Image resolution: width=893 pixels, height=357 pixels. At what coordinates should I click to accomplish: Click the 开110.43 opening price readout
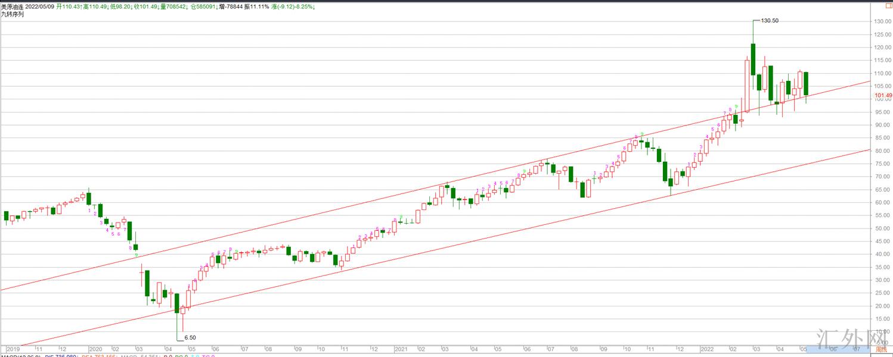(x=70, y=7)
